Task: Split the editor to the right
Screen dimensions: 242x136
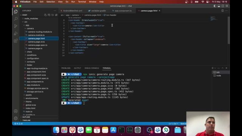Action: pyautogui.click(x=223, y=11)
